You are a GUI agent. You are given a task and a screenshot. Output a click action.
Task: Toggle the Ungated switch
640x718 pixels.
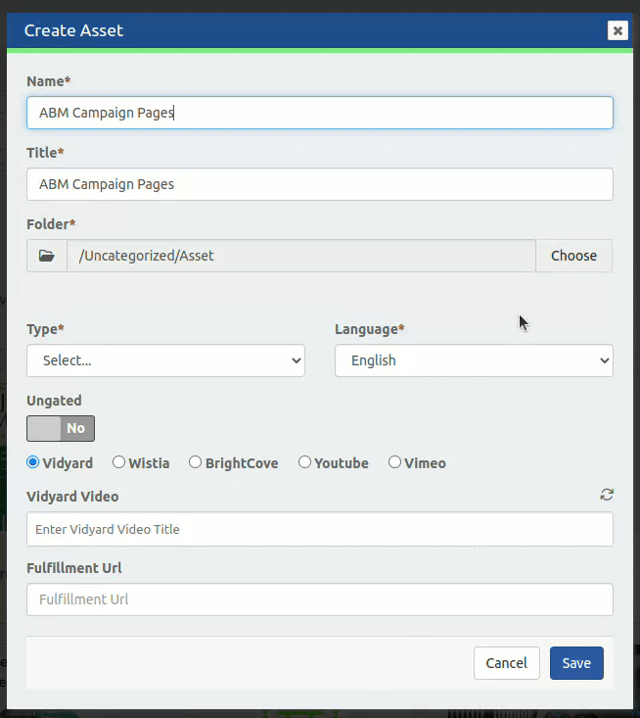click(61, 429)
